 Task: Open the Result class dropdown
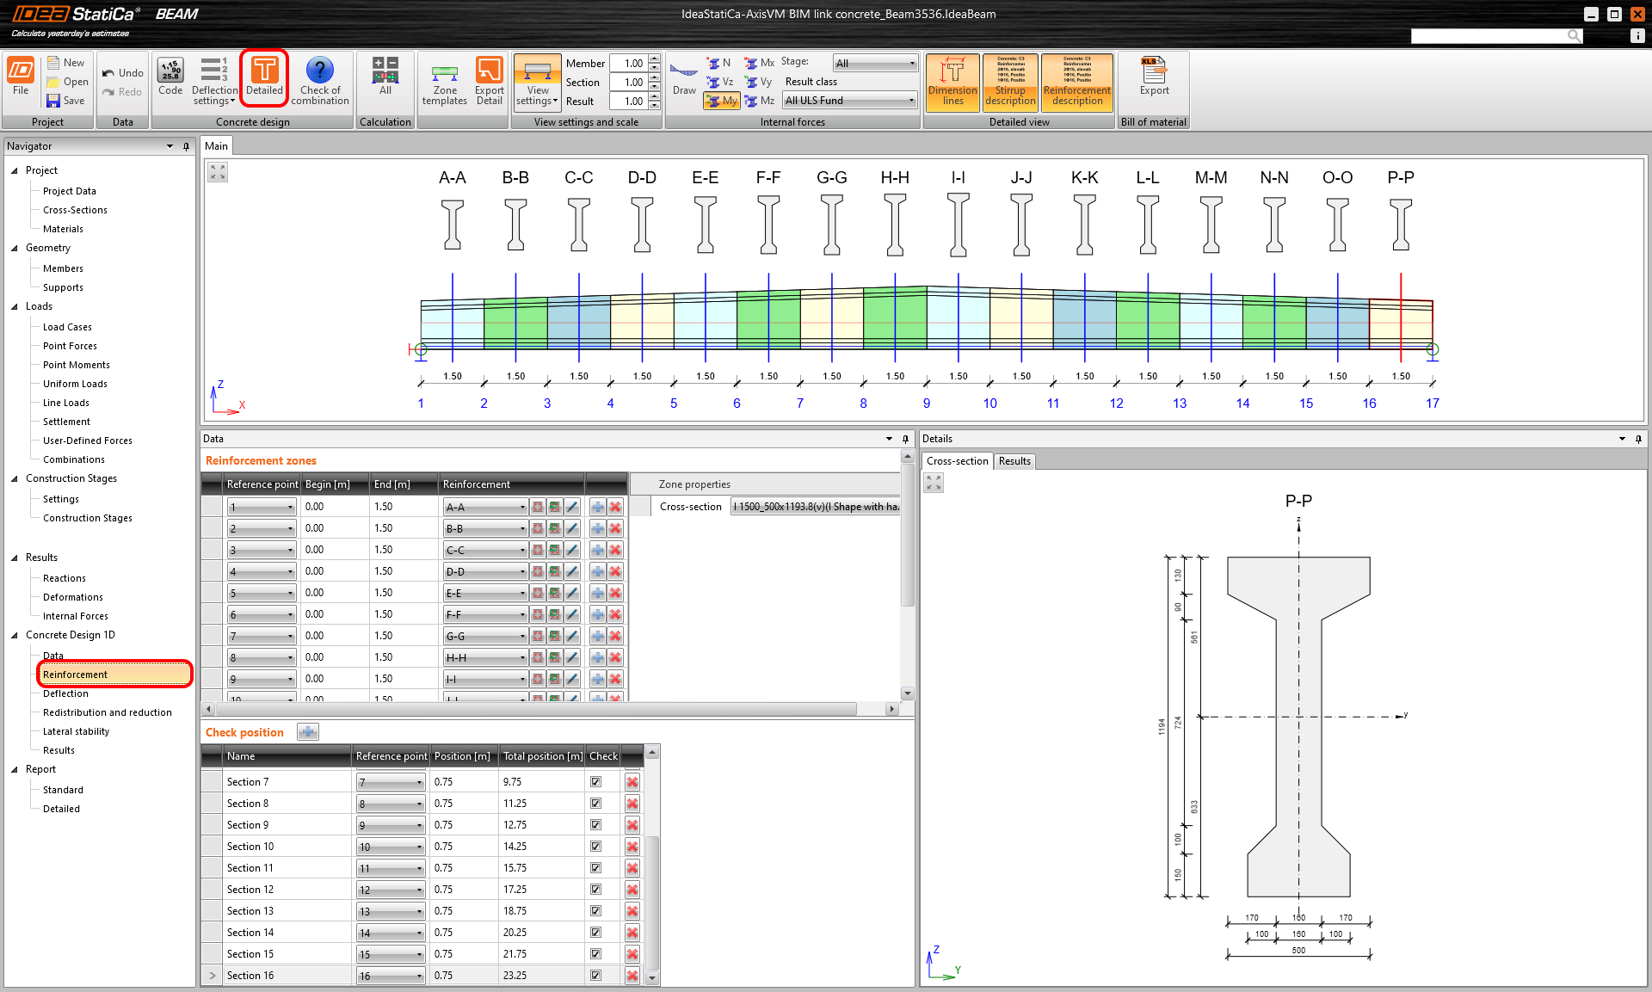point(849,101)
